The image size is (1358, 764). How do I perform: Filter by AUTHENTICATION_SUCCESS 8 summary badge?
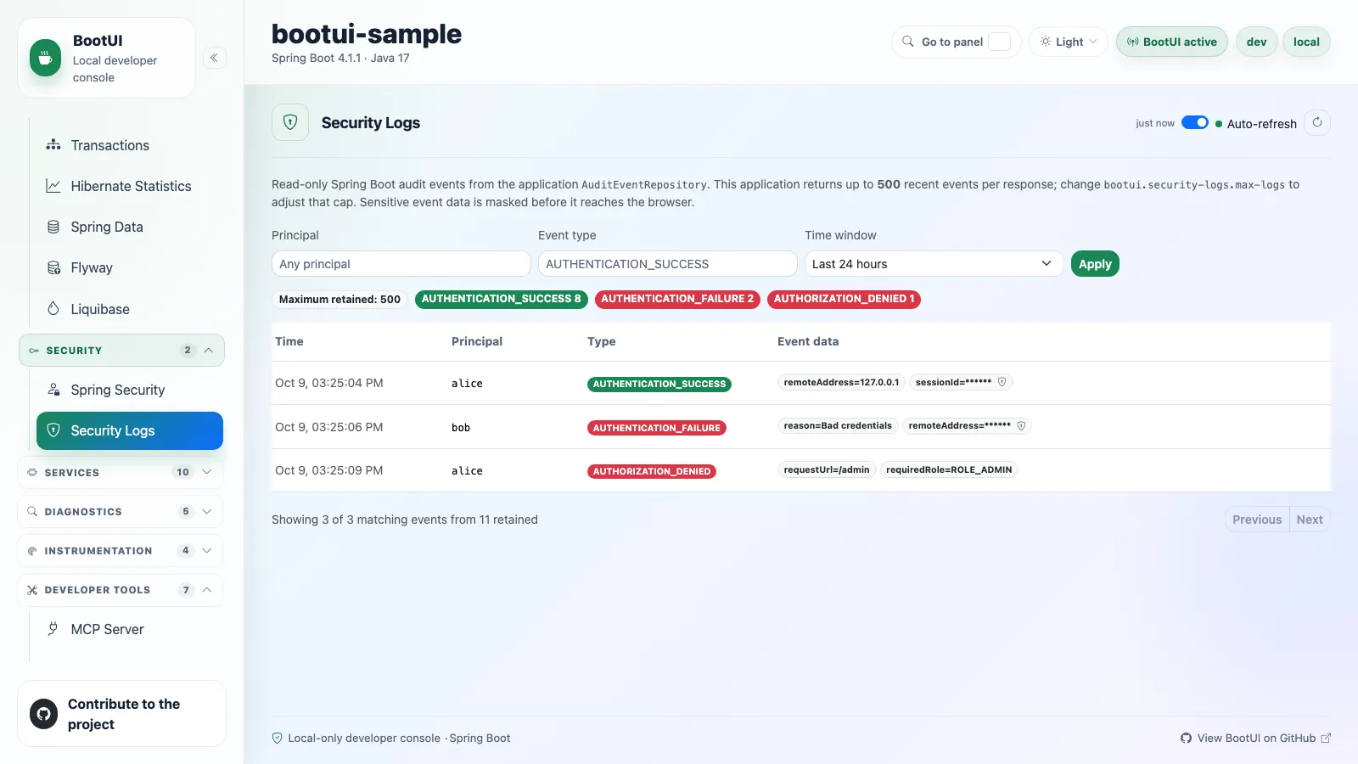tap(502, 299)
